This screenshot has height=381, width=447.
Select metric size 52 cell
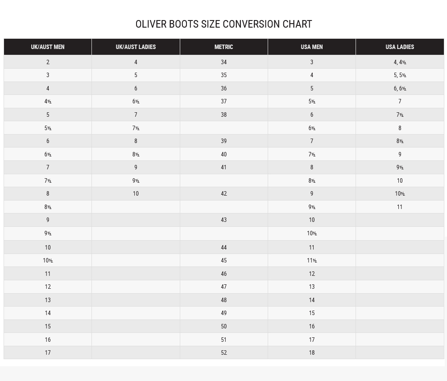click(x=223, y=353)
